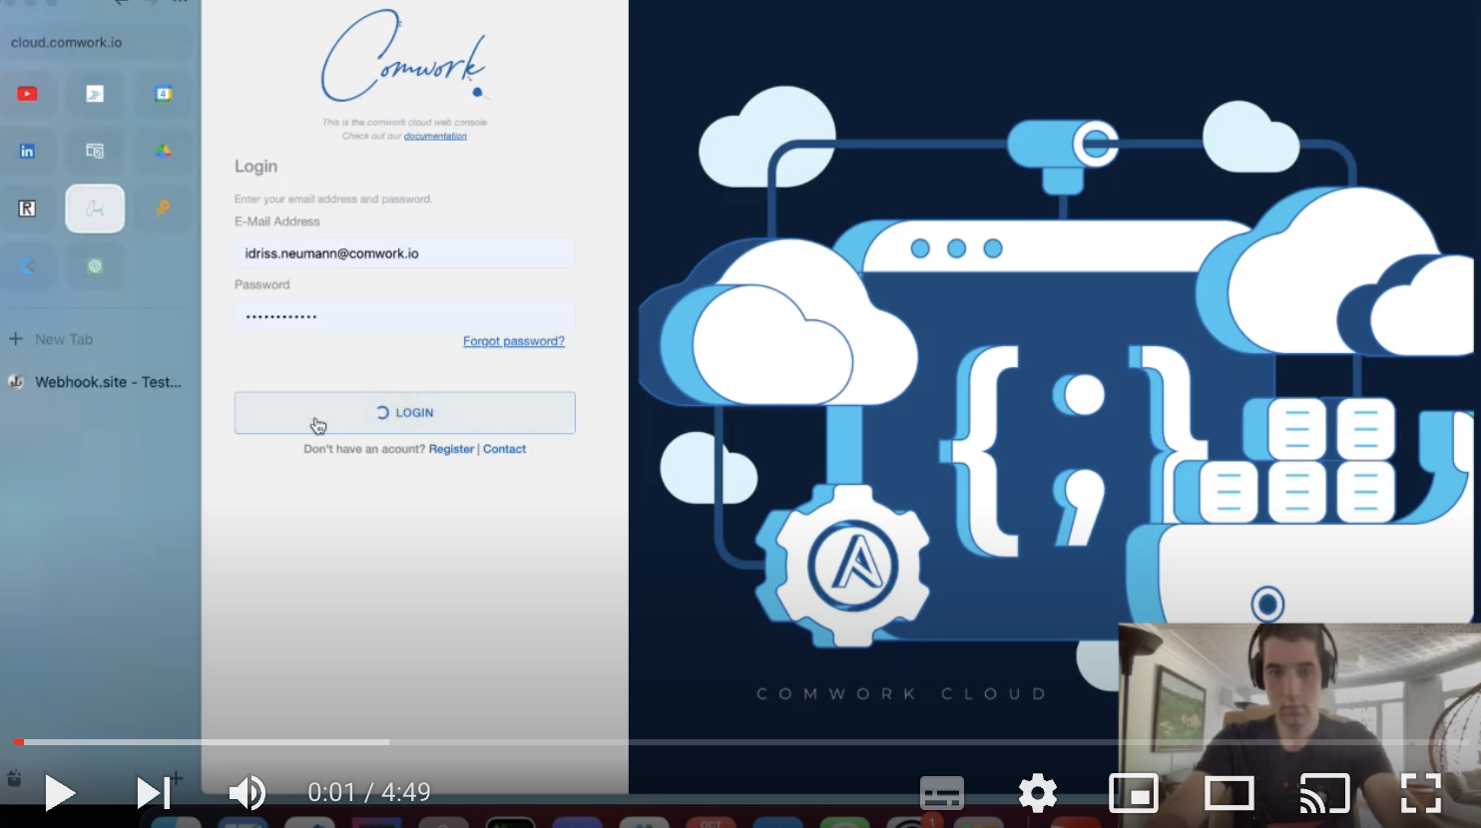
Task: Select the Comwork signature pinned tab
Action: pos(95,208)
